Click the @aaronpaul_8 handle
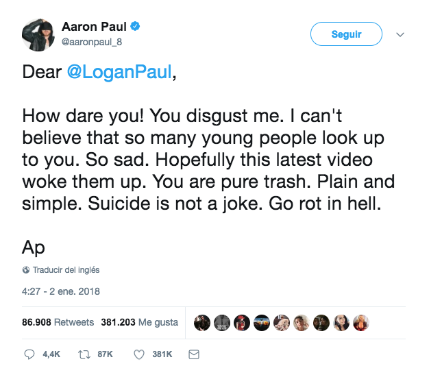The height and width of the screenshot is (377, 429). pos(91,41)
